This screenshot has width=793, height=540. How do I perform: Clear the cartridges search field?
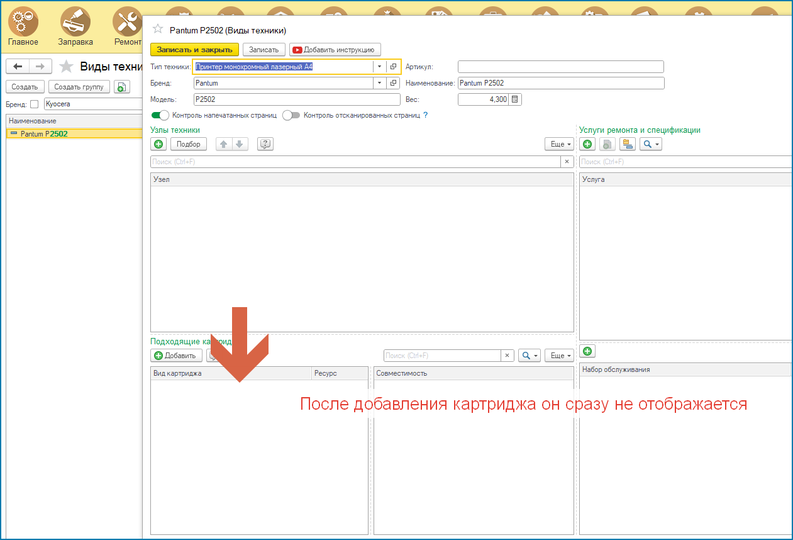click(x=507, y=356)
